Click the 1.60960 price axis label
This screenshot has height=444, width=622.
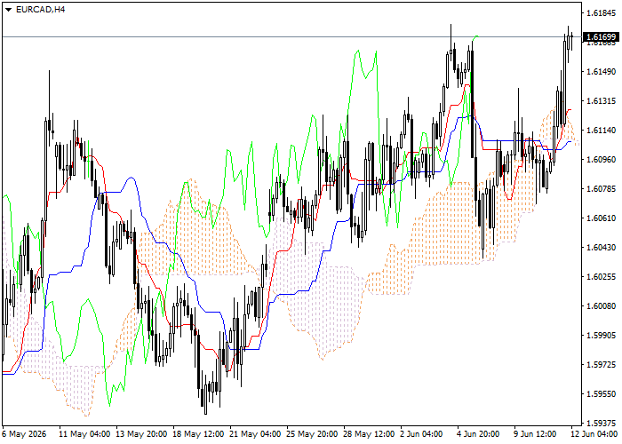[602, 159]
